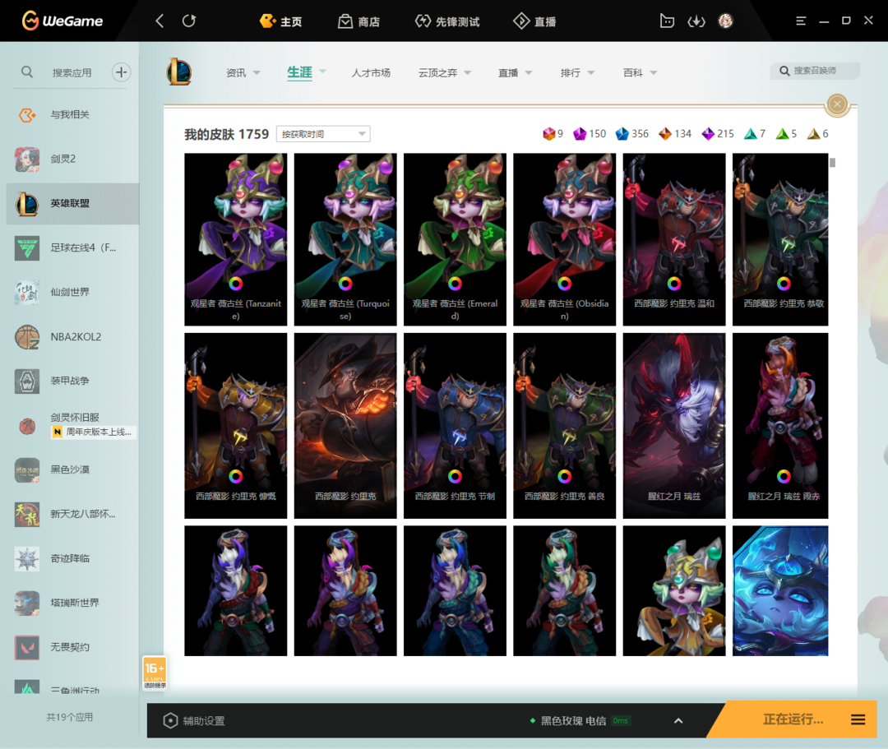Click the green triangle rarity count 5

coord(786,134)
